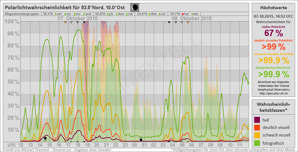Image resolution: width=298 pixels, height=152 pixels.
Task: Click the orange triangle marker under 07. Oktober
Action: 65,22
